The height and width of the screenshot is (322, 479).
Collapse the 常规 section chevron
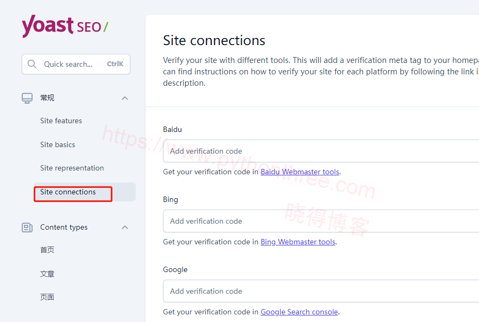pyautogui.click(x=125, y=98)
